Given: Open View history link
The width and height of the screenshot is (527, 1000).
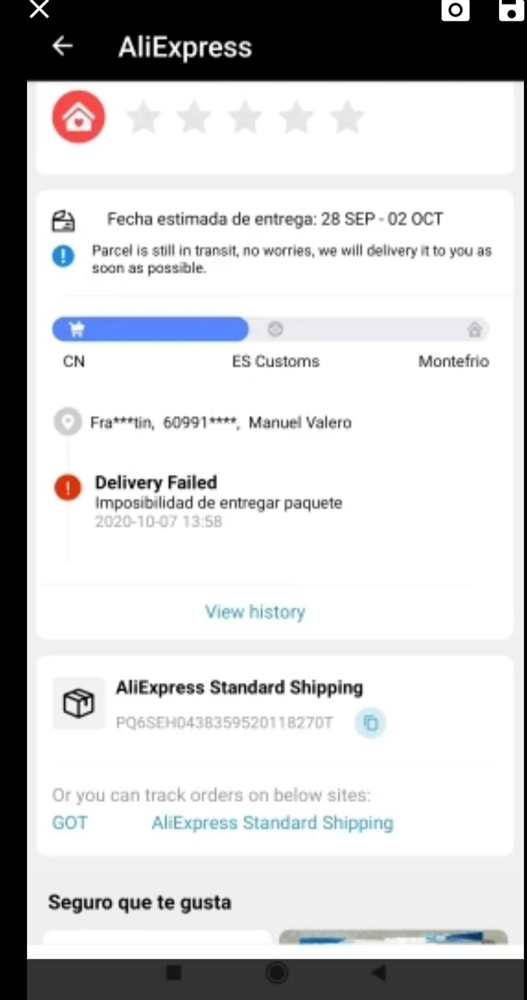Looking at the screenshot, I should click(x=255, y=611).
